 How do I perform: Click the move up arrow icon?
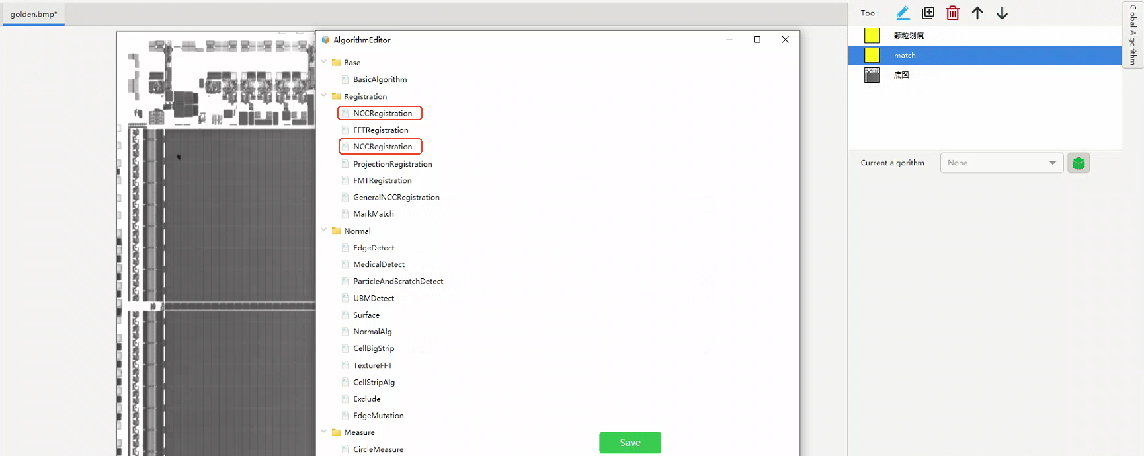click(977, 13)
